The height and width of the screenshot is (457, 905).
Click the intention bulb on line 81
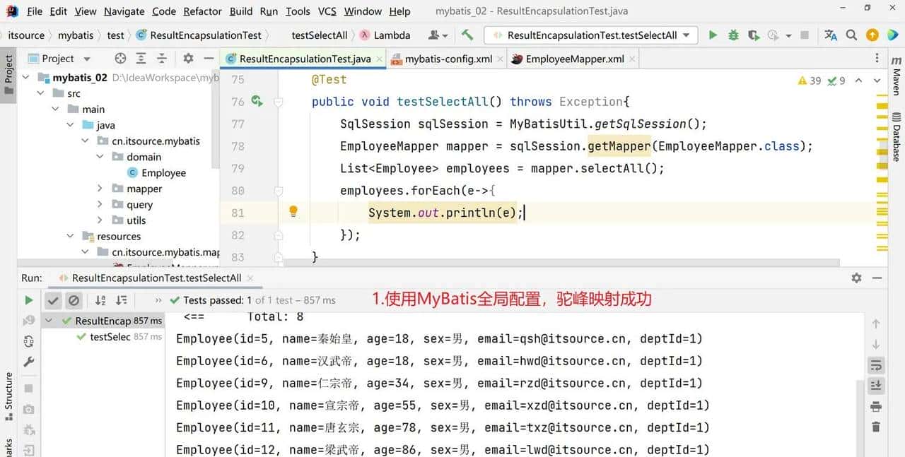click(293, 212)
